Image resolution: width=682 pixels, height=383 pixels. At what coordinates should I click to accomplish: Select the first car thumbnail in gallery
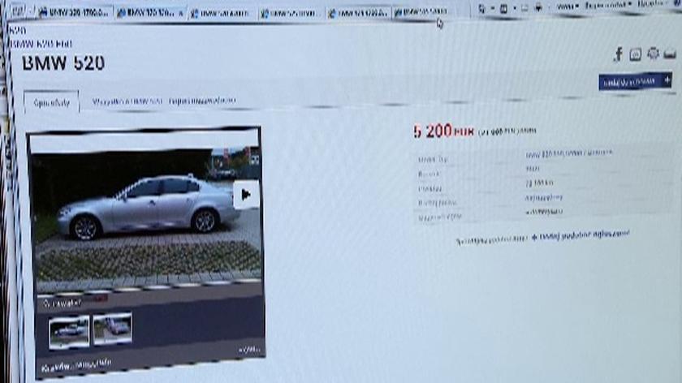pos(69,329)
